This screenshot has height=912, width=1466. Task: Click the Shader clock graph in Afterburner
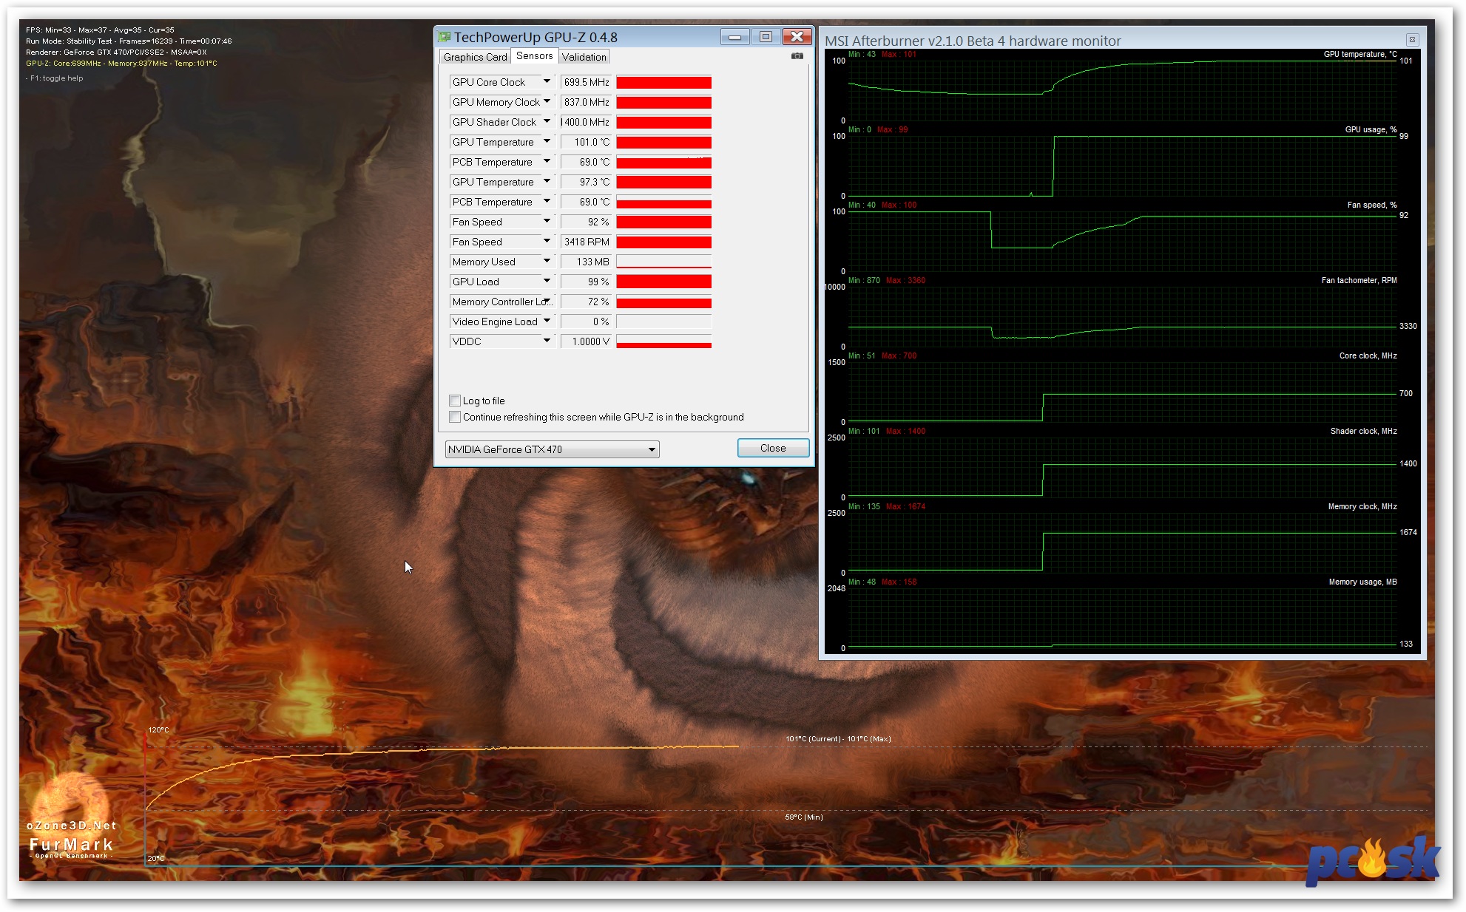tap(1122, 467)
